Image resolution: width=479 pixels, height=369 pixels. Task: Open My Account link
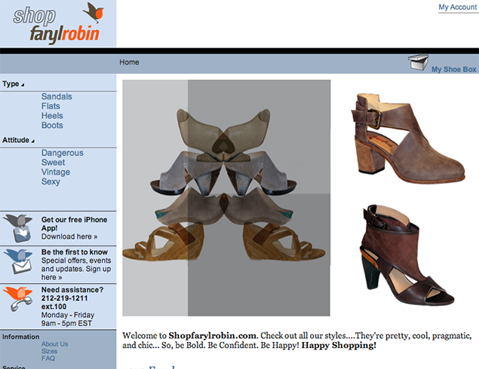(457, 7)
